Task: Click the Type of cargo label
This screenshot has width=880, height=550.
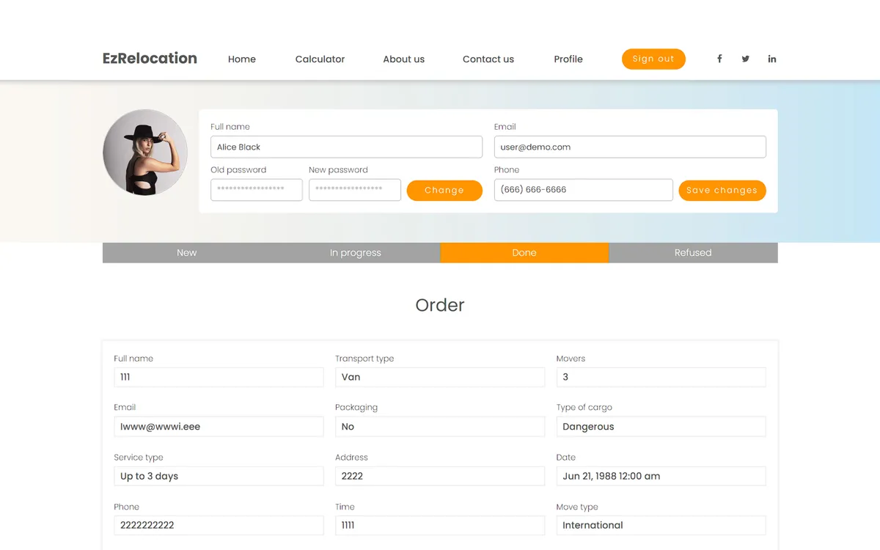Action: 584,408
